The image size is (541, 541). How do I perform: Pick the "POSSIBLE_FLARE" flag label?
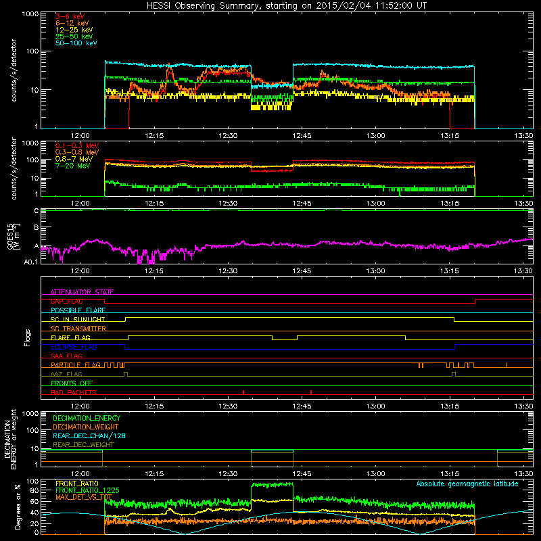point(78,310)
